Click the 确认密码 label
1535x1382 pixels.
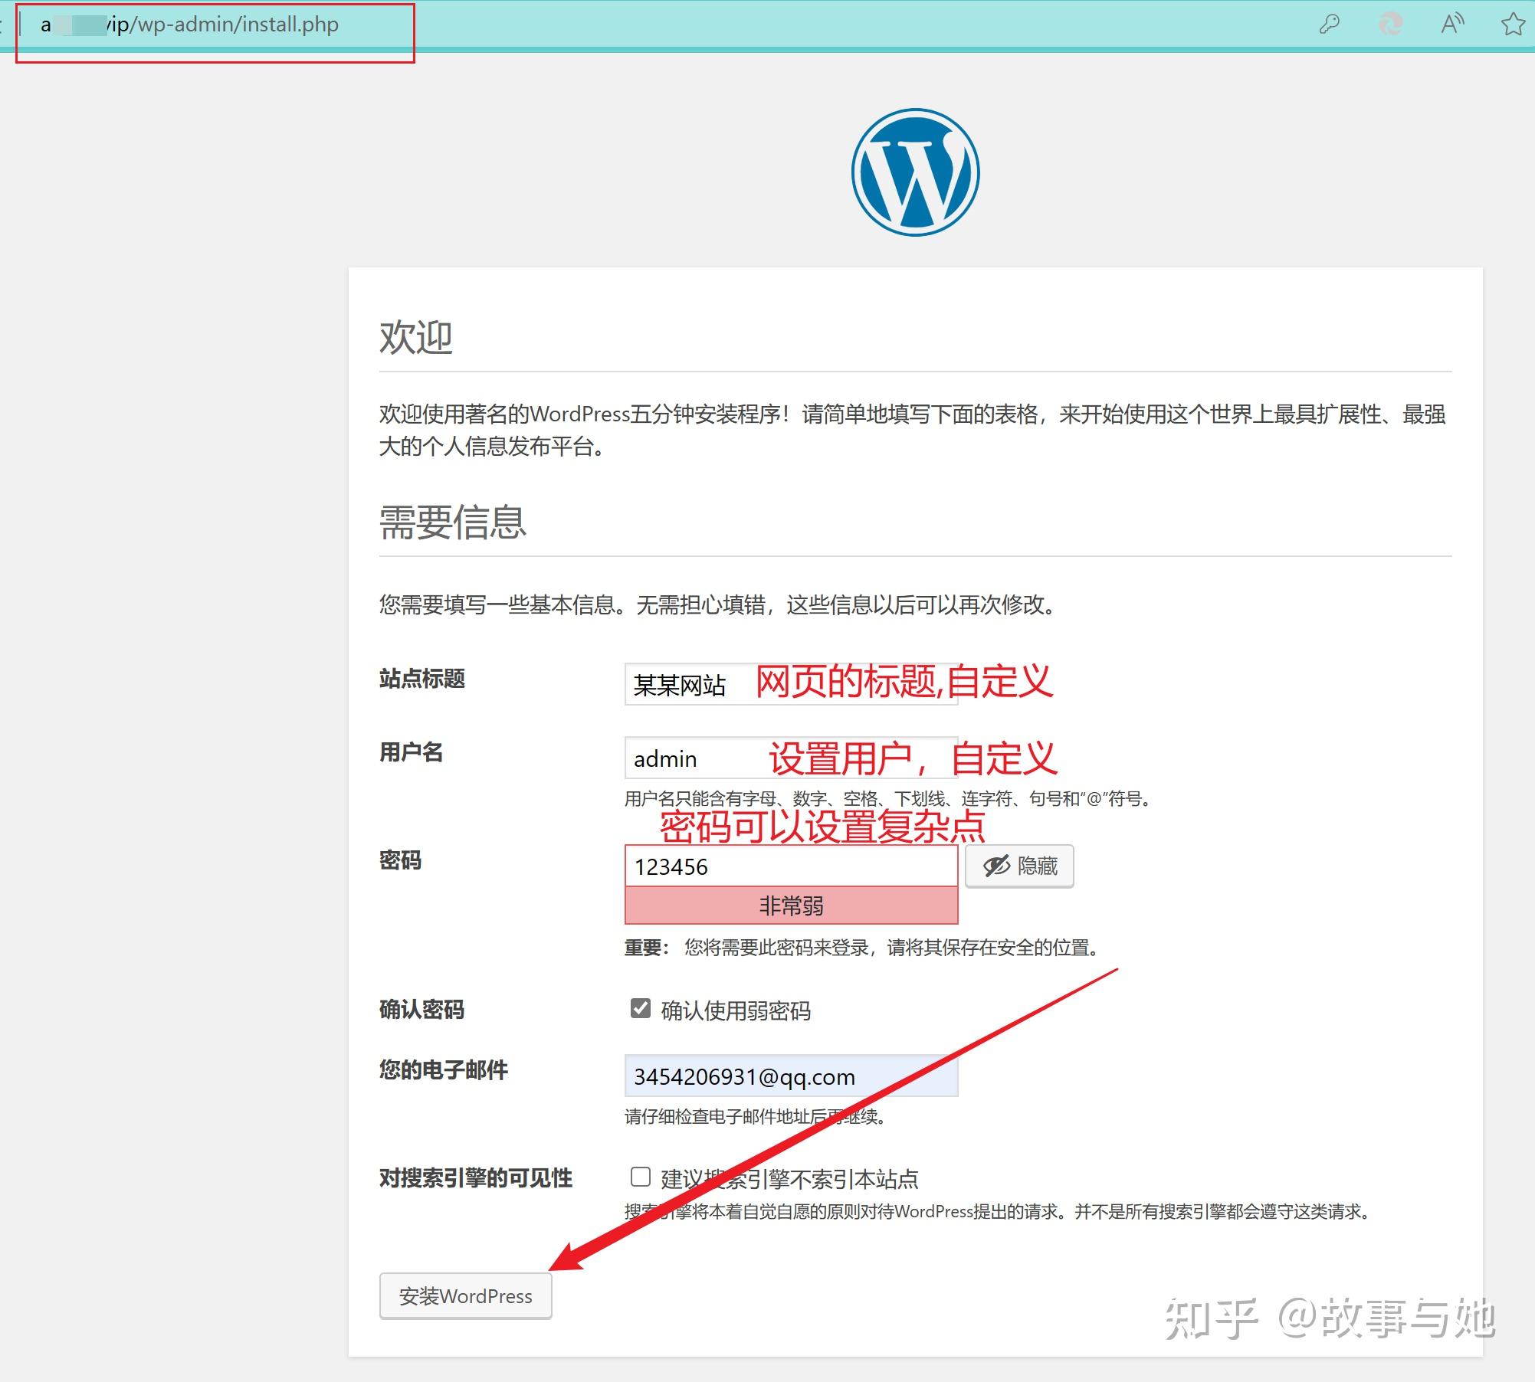coord(422,1010)
